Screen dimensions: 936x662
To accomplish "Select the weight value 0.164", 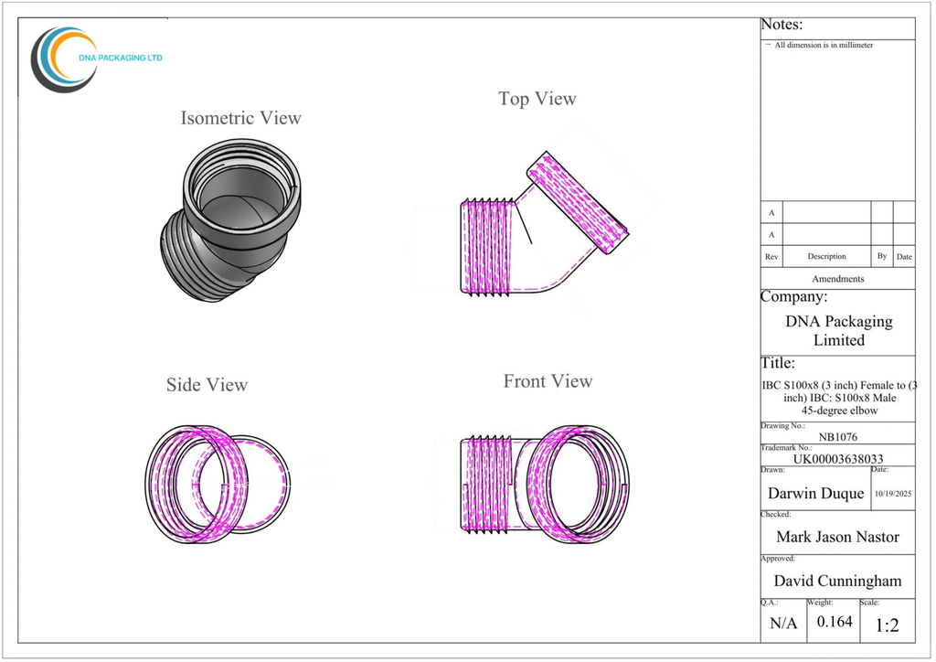I will coord(835,622).
